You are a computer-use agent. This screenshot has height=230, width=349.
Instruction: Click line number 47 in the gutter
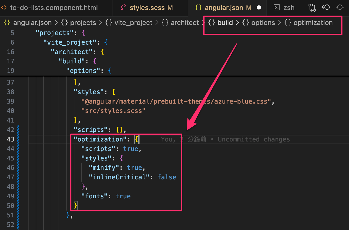[10, 177]
